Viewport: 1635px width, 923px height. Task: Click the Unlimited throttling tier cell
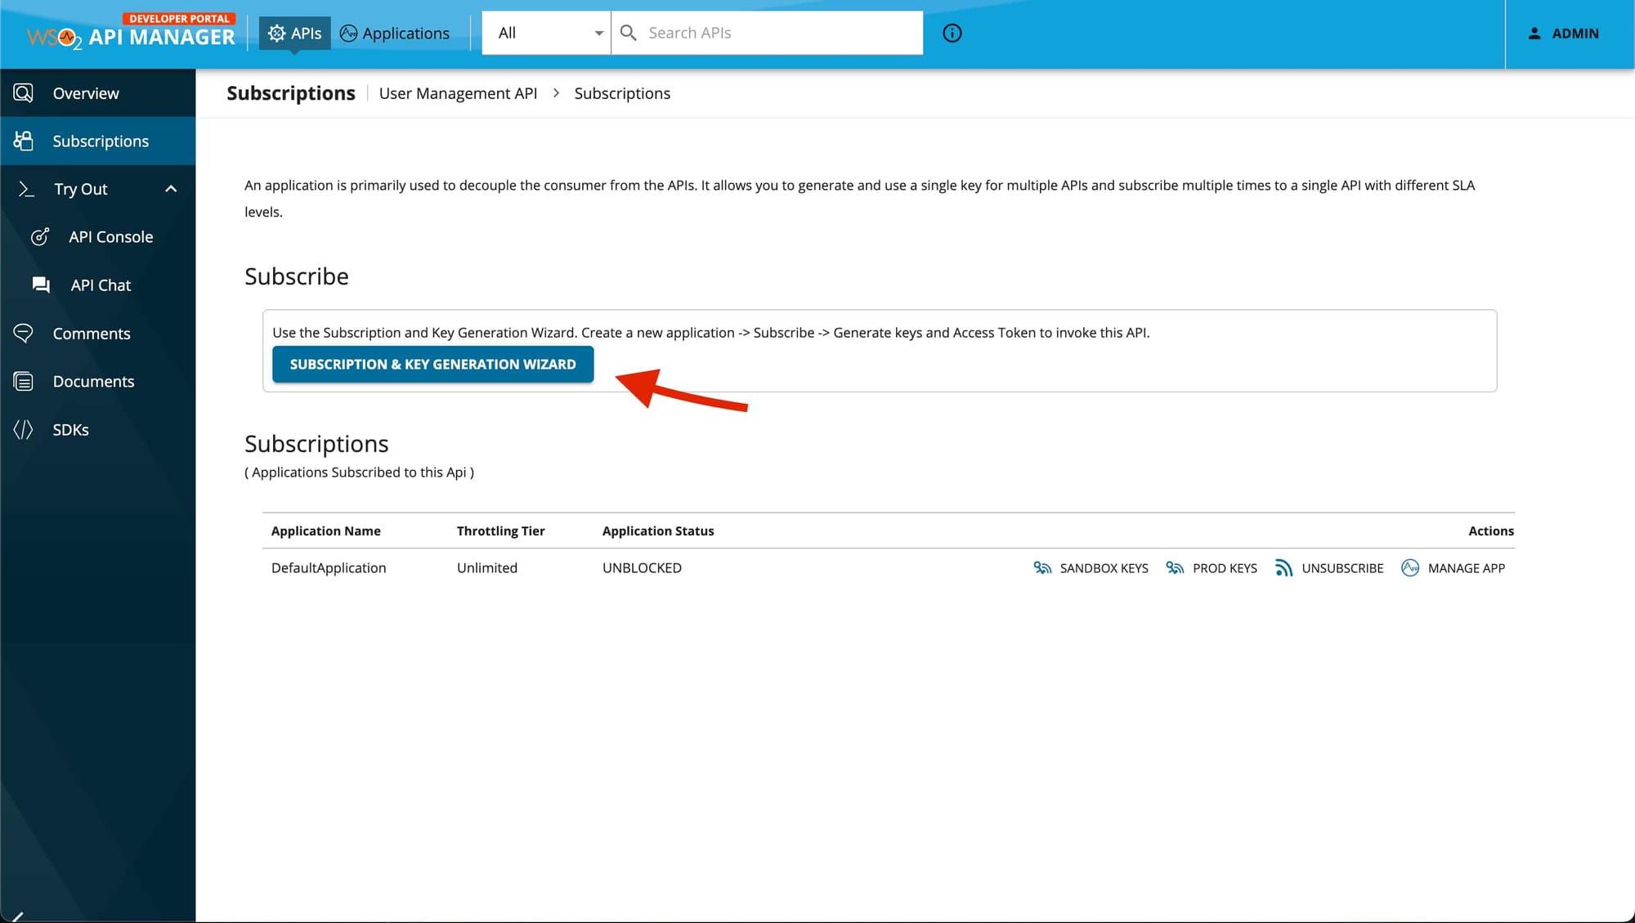coord(487,568)
